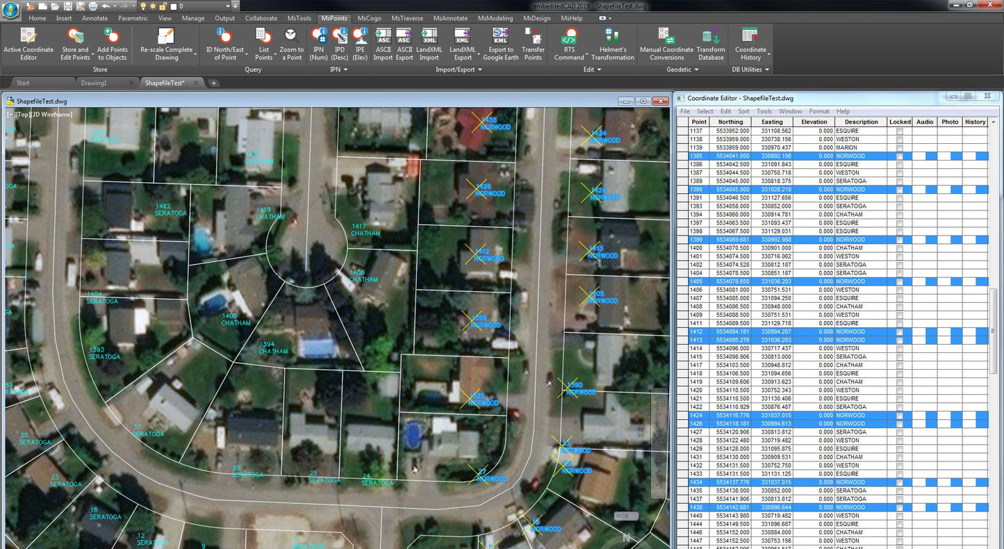This screenshot has height=549, width=1004.
Task: Click Add Points to Objects
Action: 111,42
